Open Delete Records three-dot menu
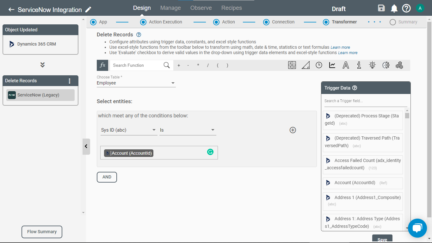 tap(70, 81)
